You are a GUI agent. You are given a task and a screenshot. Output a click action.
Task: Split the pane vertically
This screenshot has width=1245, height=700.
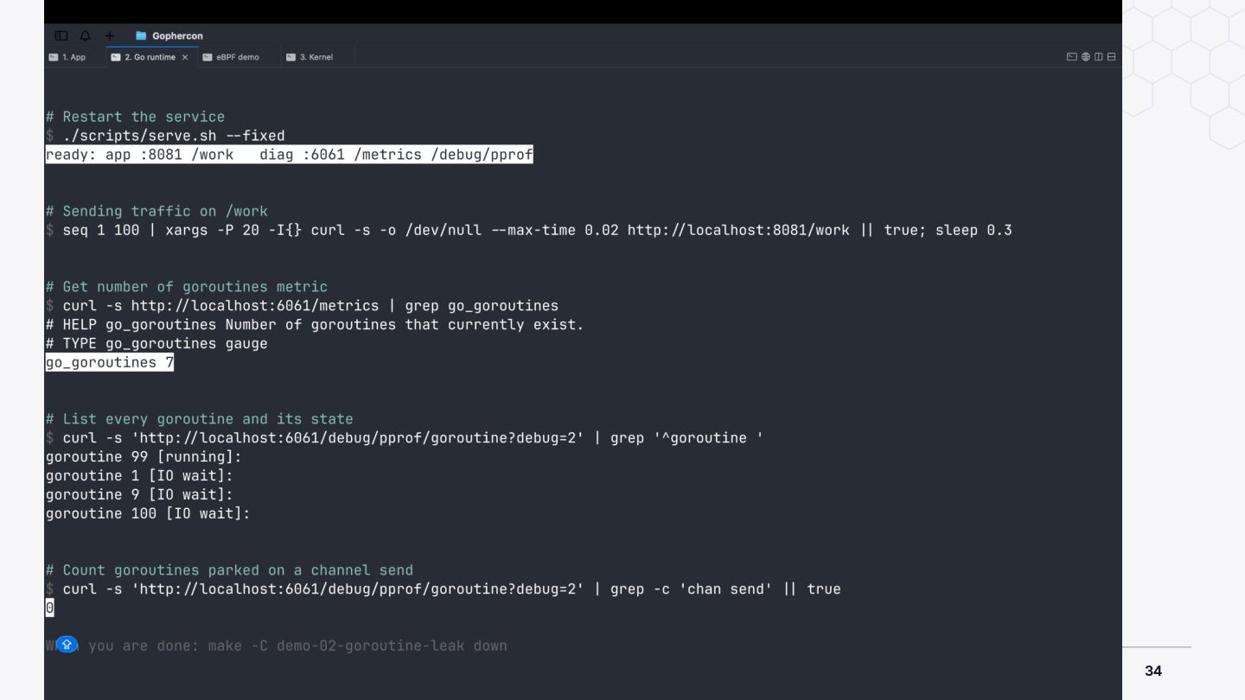(1099, 57)
